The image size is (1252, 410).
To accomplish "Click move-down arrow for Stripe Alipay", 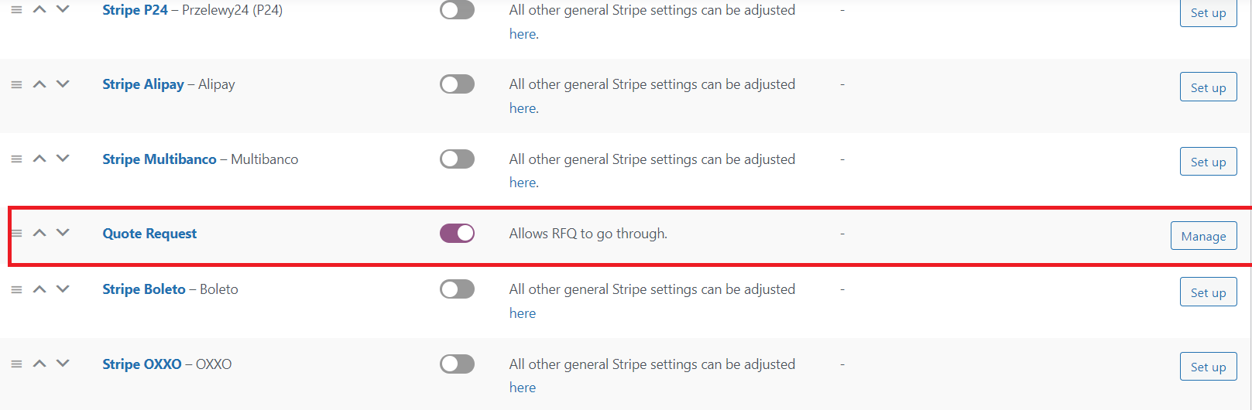I will click(x=63, y=84).
